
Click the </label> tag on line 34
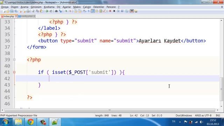(x=49, y=28)
